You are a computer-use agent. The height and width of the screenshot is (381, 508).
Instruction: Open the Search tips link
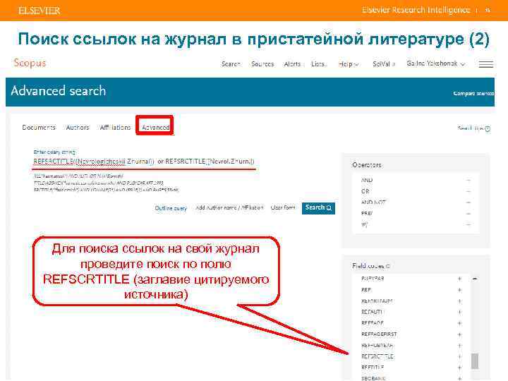click(474, 128)
